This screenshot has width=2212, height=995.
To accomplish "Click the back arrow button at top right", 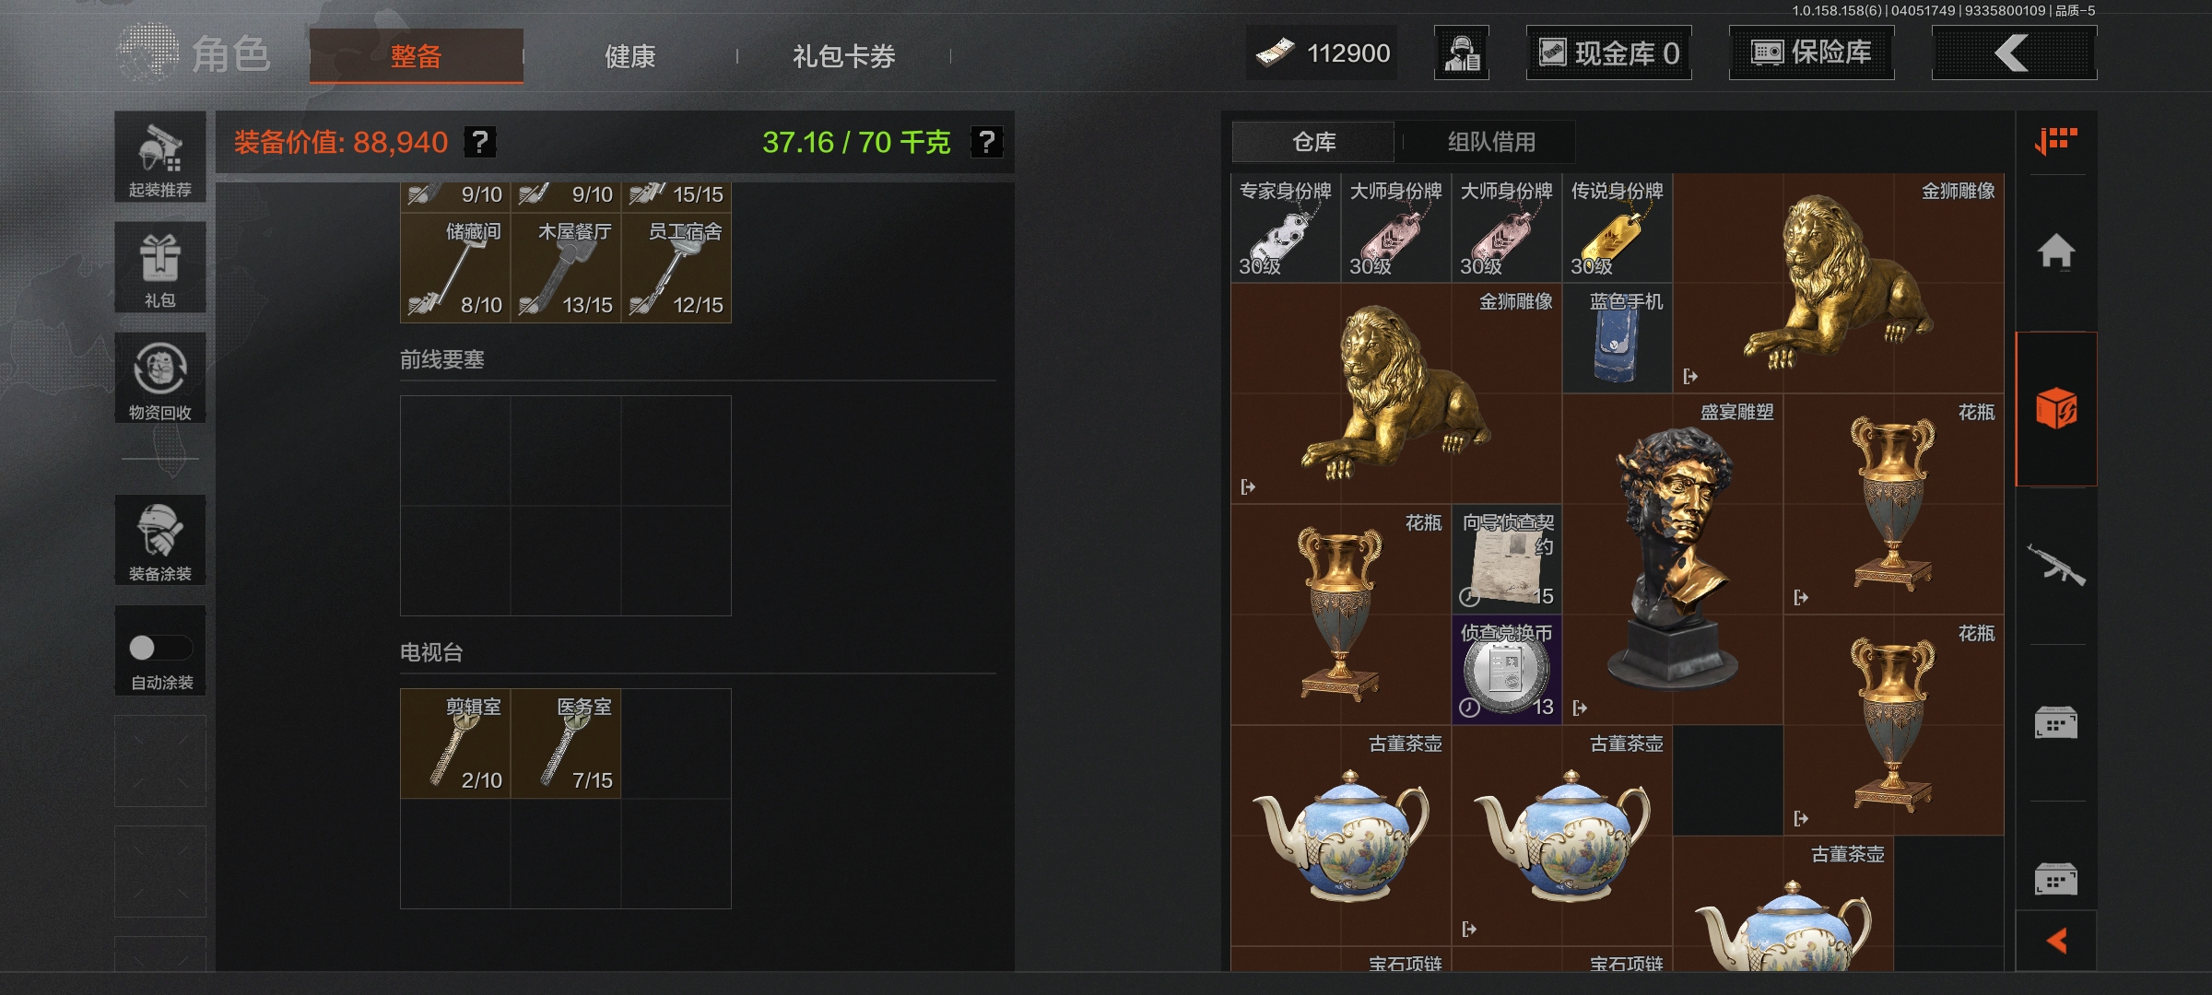I will pos(2014,53).
